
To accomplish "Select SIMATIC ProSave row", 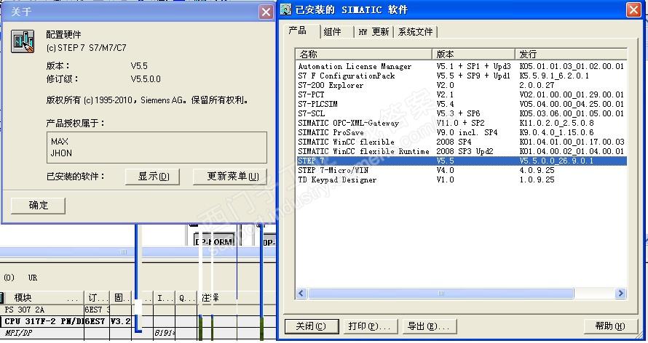I will tap(461, 132).
